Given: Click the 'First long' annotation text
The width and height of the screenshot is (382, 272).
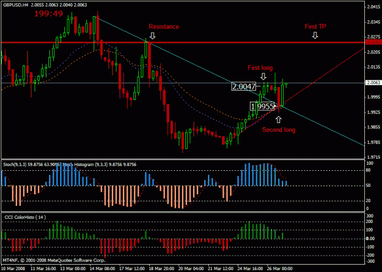Looking at the screenshot, I should pyautogui.click(x=260, y=67).
